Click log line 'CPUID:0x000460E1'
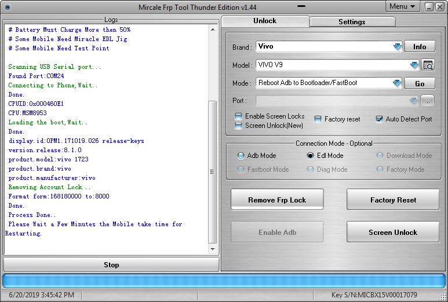448x302 pixels. (x=36, y=104)
